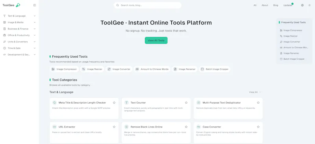
Task: Click the Tool Categories heading
Action: pos(65,80)
